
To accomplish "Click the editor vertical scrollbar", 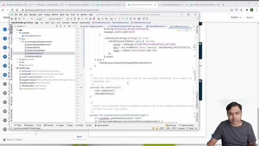I will point(195,75).
